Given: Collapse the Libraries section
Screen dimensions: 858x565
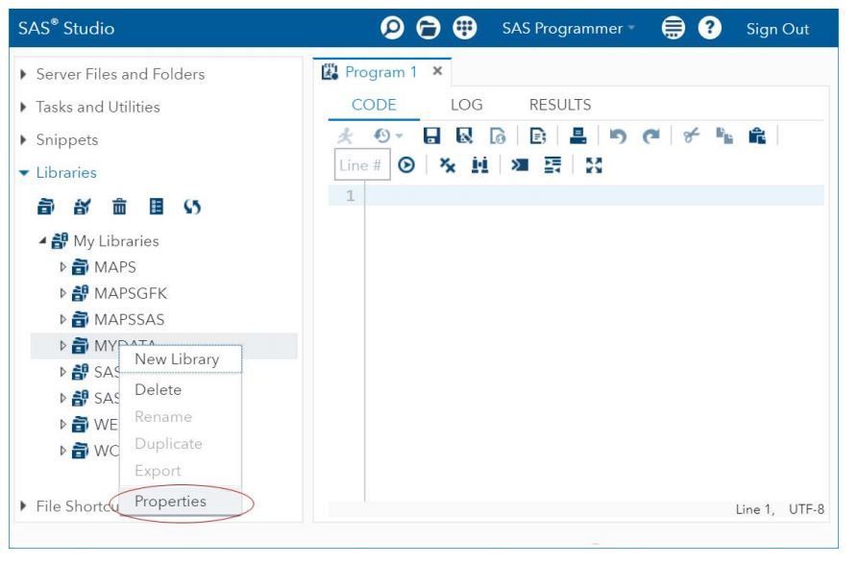Looking at the screenshot, I should (x=23, y=172).
